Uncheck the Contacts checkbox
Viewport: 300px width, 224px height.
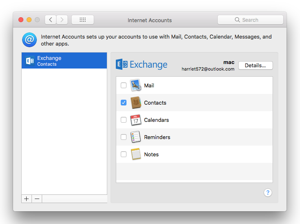tap(124, 103)
